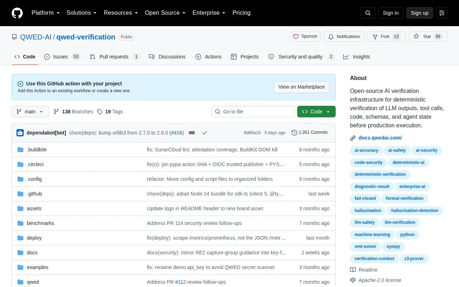Click the ai-safety topic tag
This screenshot has width=459, height=287.
pyautogui.click(x=397, y=151)
